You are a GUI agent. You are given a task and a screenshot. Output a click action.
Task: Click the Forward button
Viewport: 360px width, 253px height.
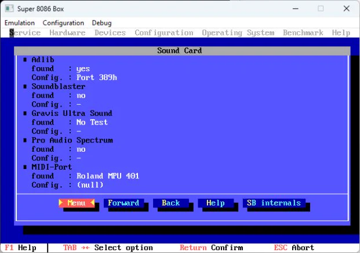click(123, 203)
